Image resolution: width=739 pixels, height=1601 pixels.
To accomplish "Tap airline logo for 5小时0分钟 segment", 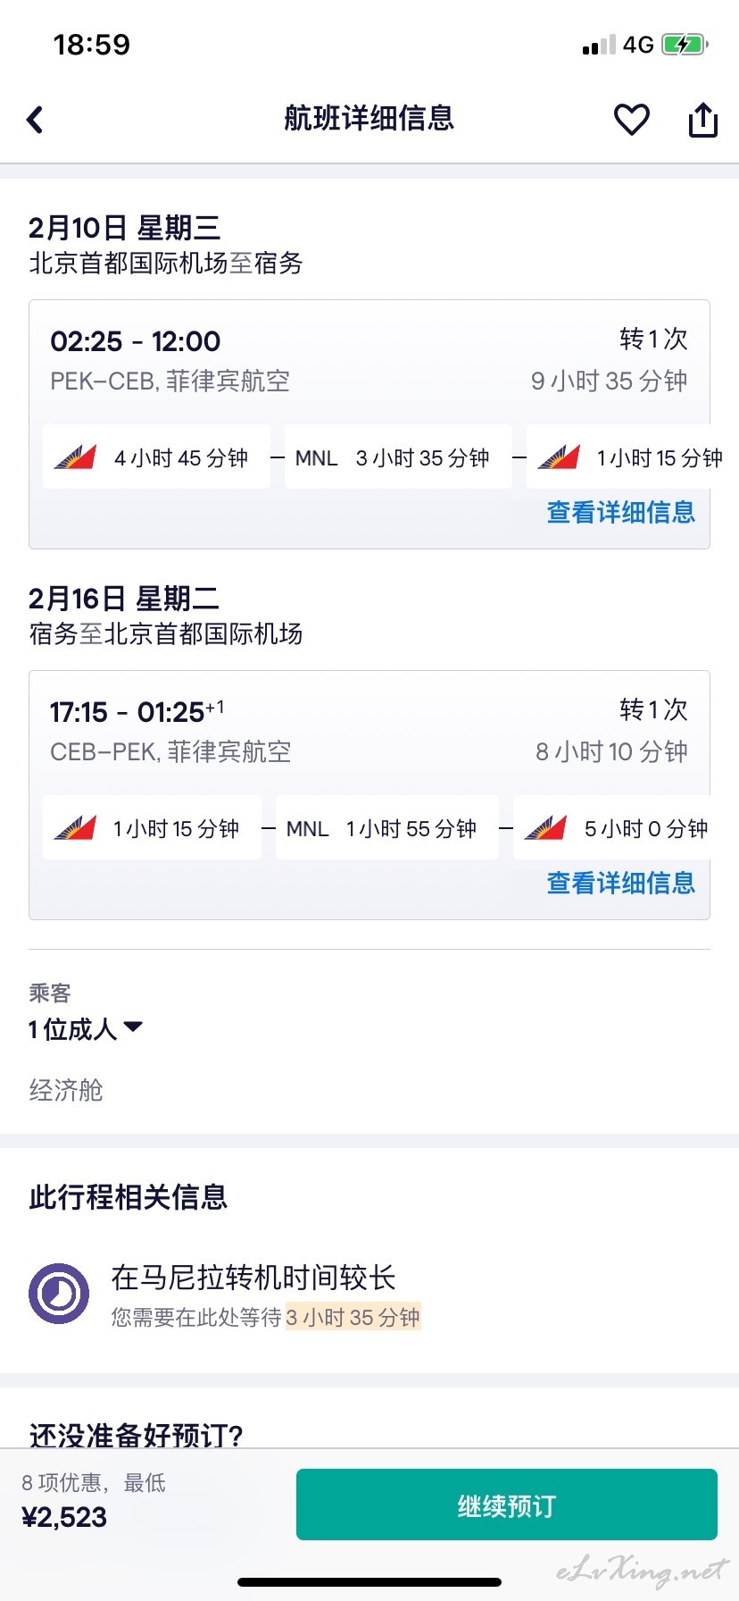I will coord(545,828).
